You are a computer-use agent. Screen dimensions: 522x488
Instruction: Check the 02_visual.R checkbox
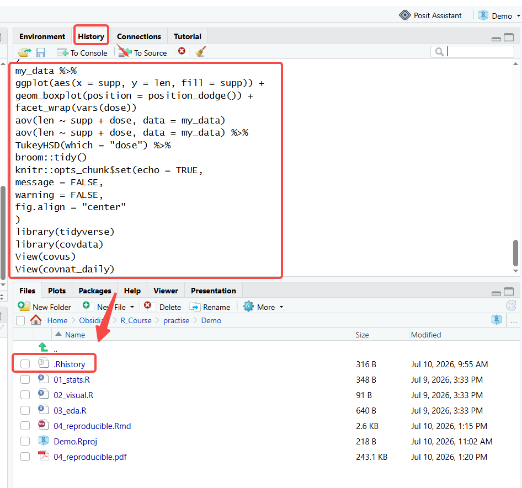(x=25, y=395)
